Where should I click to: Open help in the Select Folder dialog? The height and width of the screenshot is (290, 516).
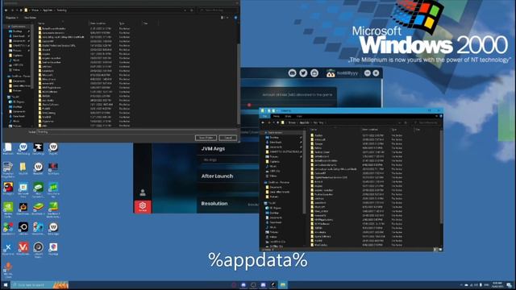point(235,18)
